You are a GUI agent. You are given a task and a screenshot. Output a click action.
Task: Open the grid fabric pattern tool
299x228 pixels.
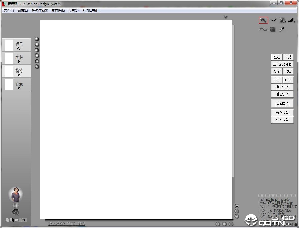click(x=272, y=29)
